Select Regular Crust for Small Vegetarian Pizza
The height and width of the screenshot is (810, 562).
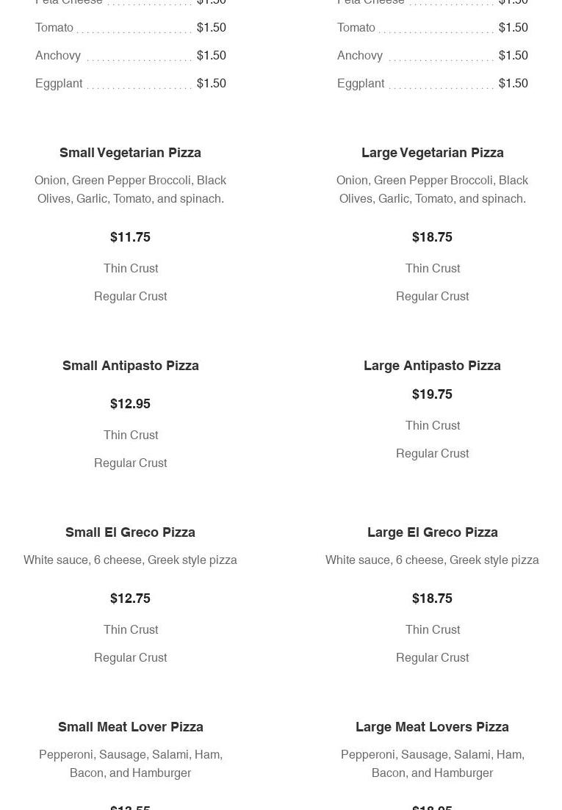(131, 297)
